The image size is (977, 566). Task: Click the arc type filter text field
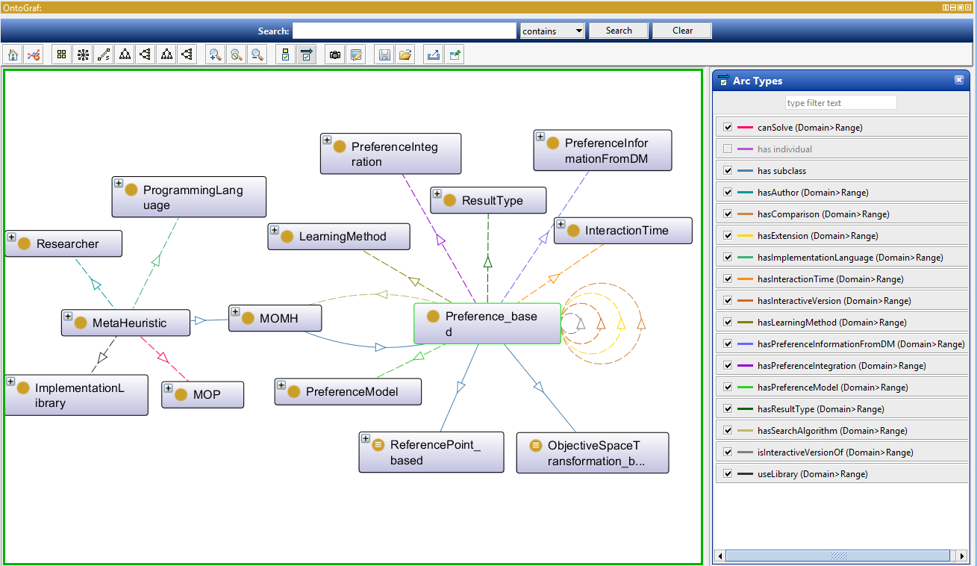pyautogui.click(x=840, y=103)
